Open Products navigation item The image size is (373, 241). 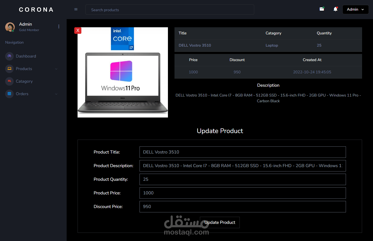point(24,69)
